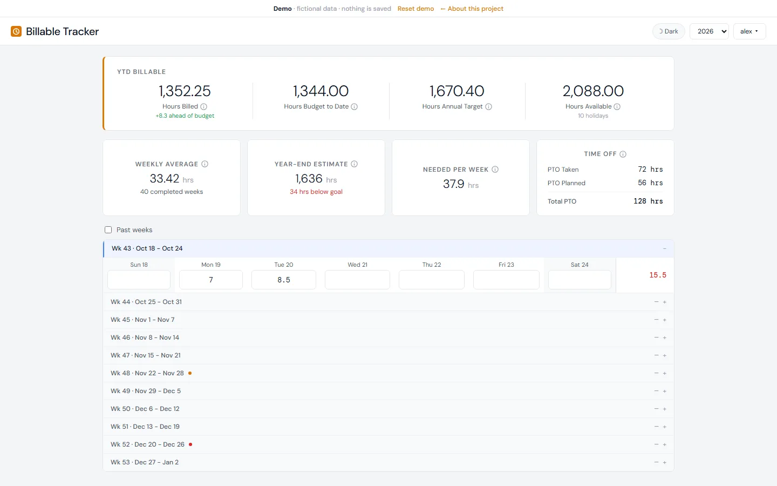Open the alex user menu

click(749, 31)
